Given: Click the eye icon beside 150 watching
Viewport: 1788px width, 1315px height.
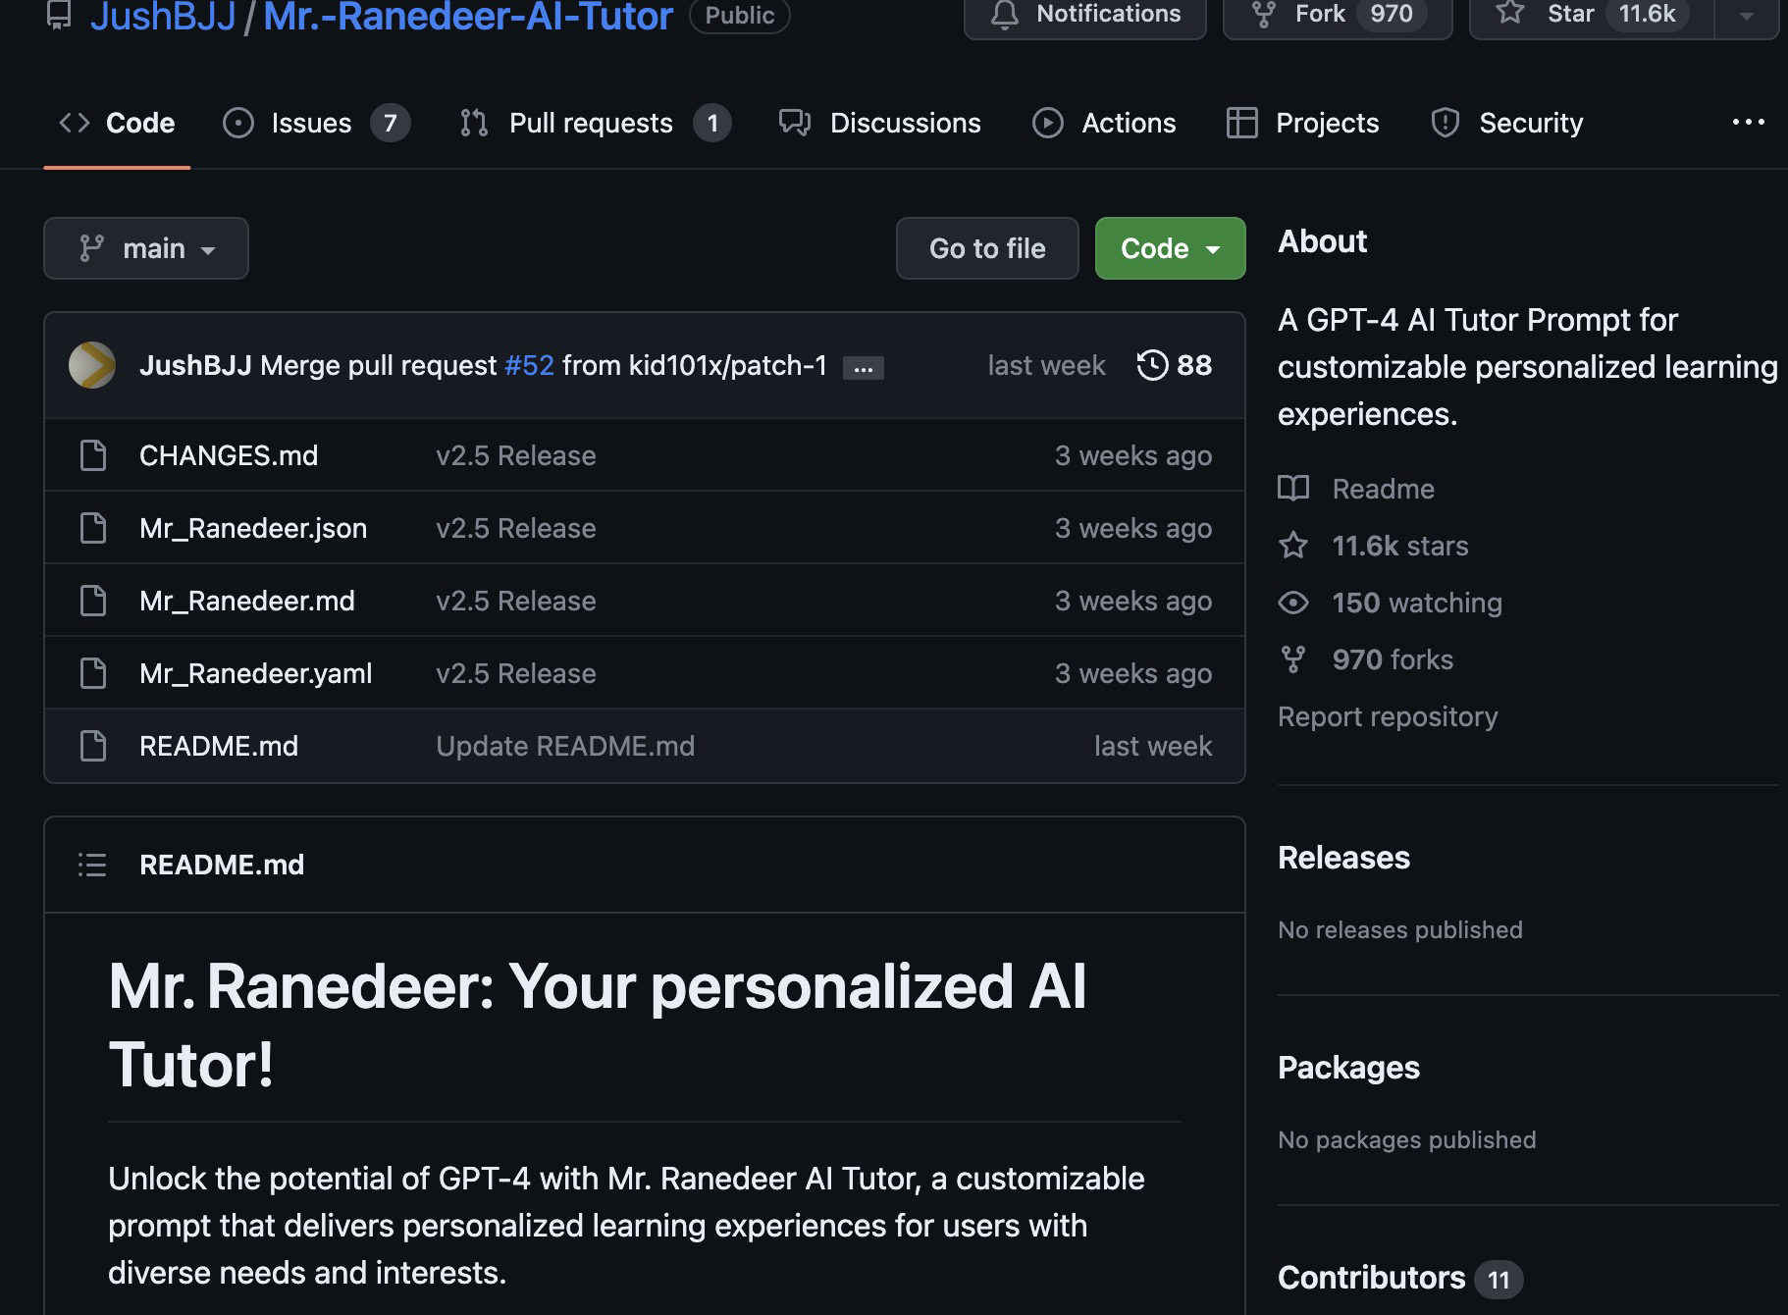Looking at the screenshot, I should [x=1293, y=603].
